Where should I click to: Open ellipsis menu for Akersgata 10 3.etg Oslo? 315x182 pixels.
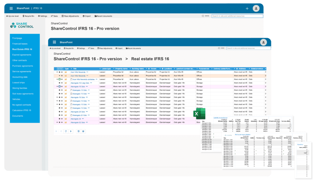91,83
